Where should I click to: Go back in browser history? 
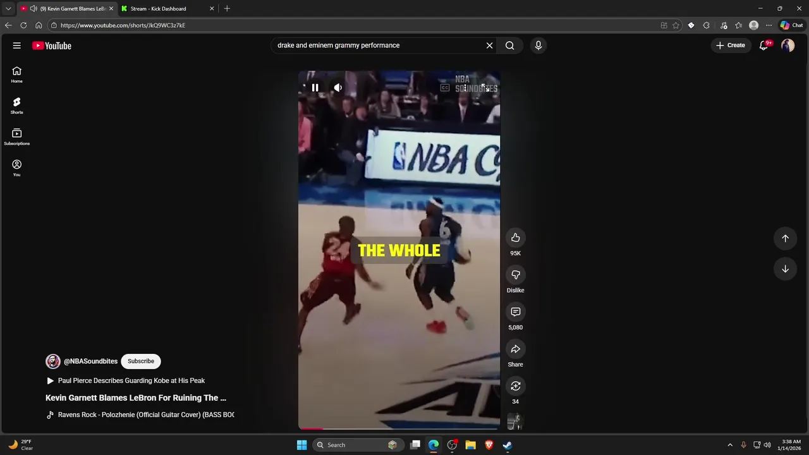pos(8,25)
